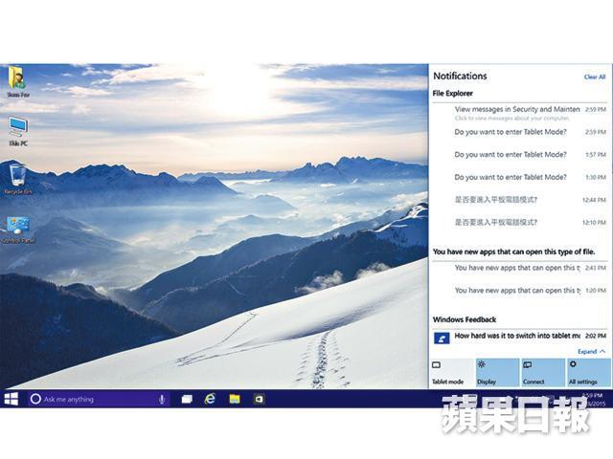This screenshot has width=613, height=459.
Task: Open File Explorer from taskbar
Action: (x=234, y=399)
